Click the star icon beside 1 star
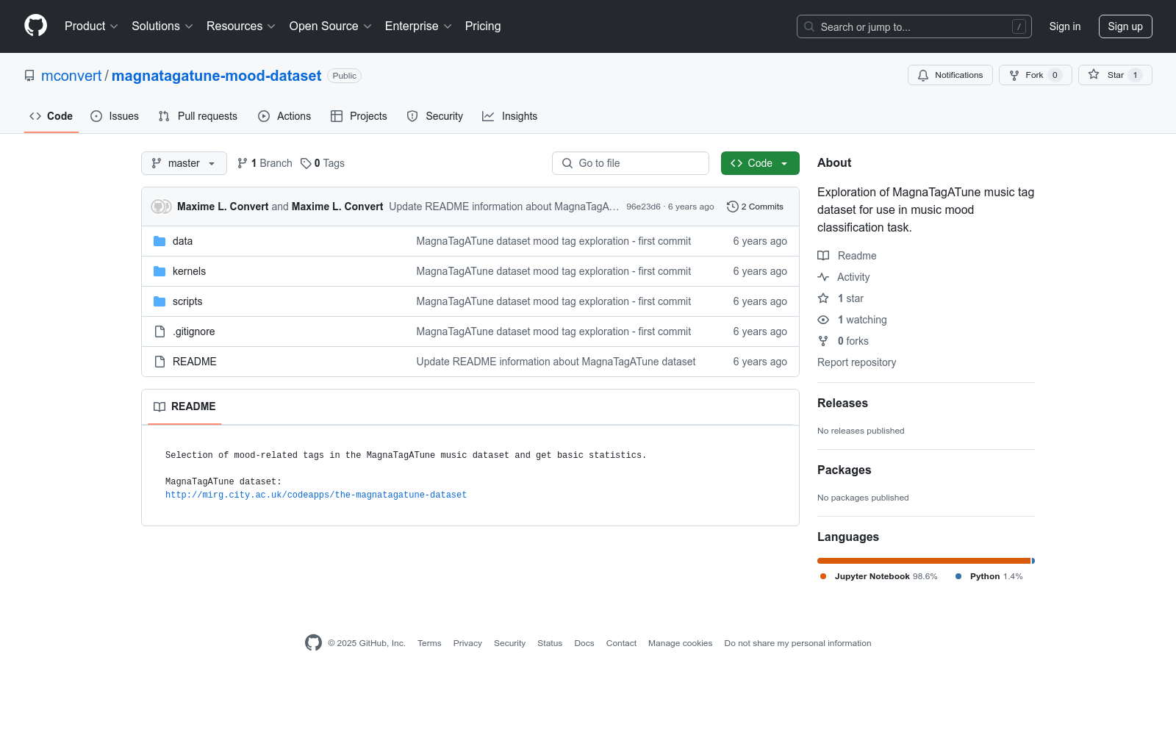 click(x=823, y=298)
